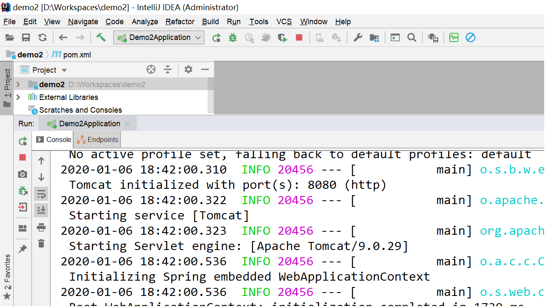Stop the application from the main toolbar
This screenshot has height=307, width=545.
coord(299,38)
